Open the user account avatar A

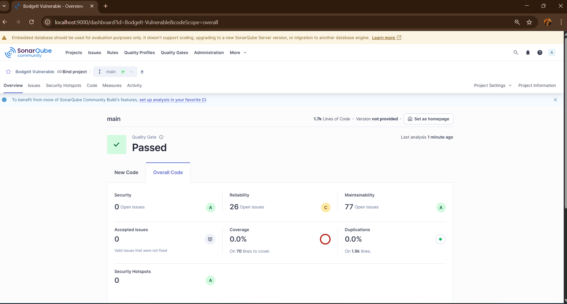[x=551, y=53]
